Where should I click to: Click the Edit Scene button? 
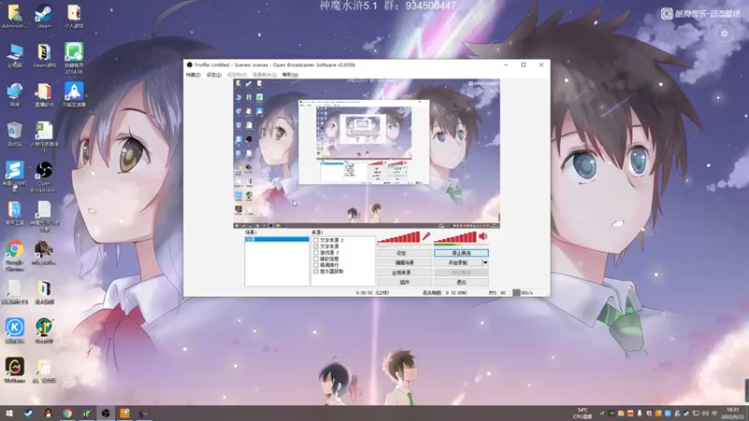pos(404,263)
